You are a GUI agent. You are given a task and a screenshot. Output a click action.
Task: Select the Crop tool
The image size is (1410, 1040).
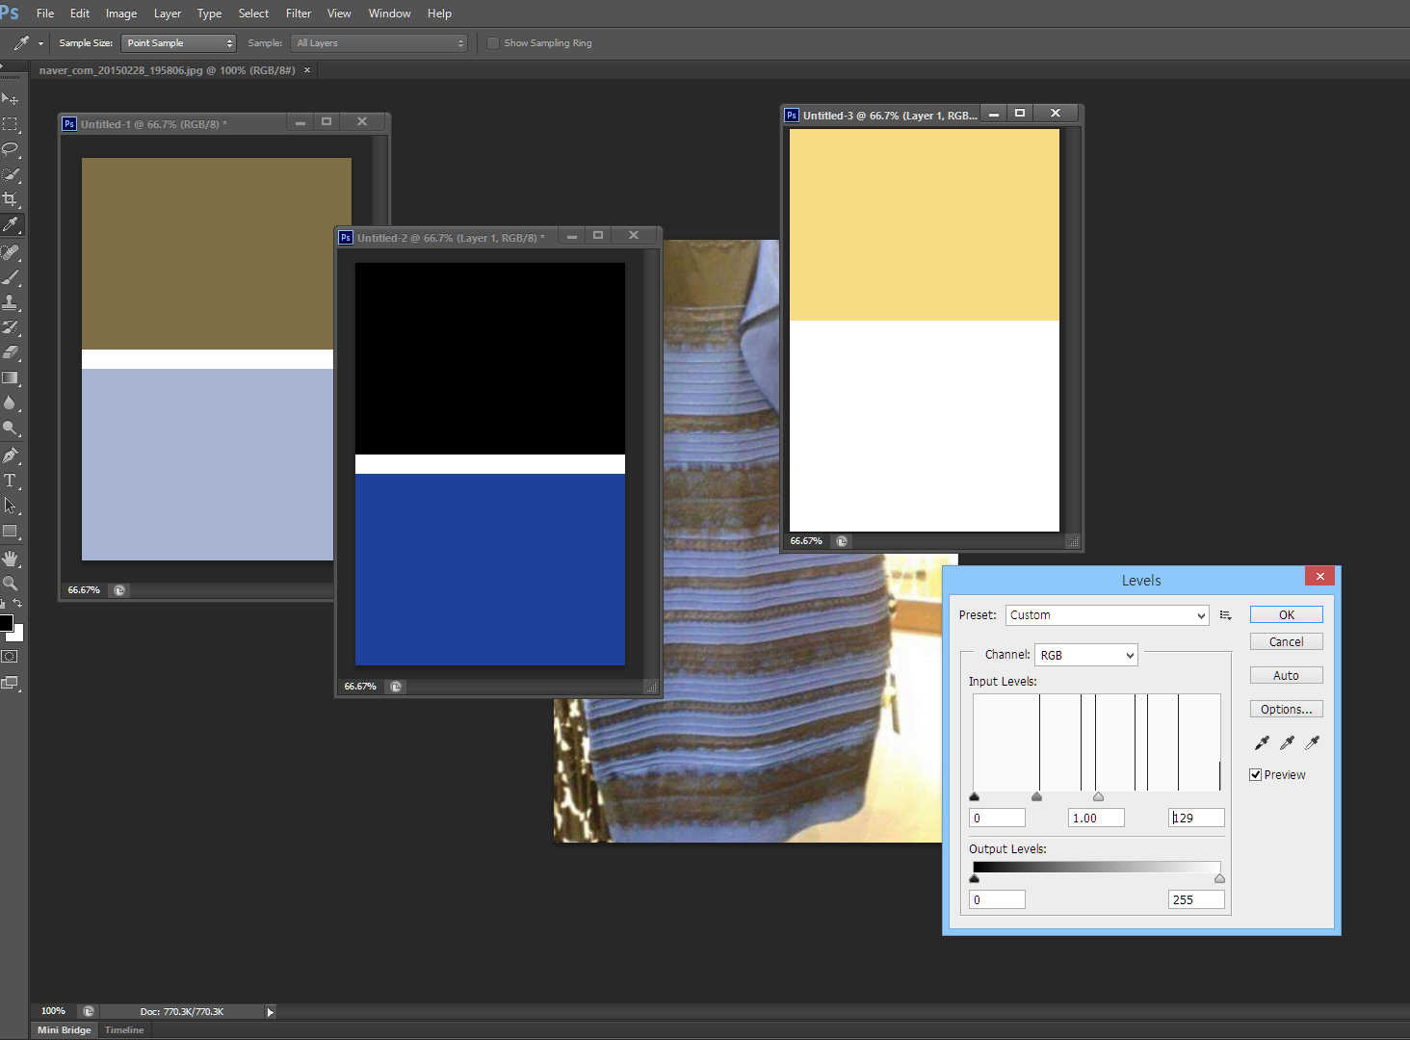click(11, 199)
